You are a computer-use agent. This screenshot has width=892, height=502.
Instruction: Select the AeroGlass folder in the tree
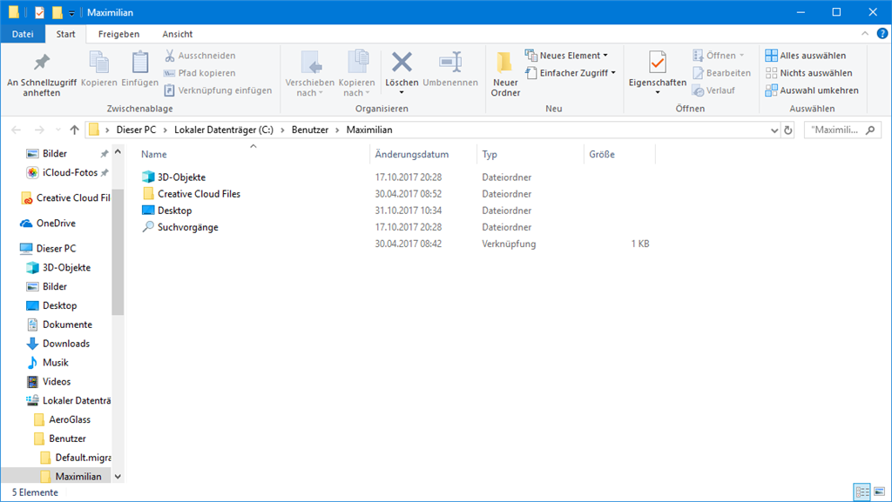point(70,419)
